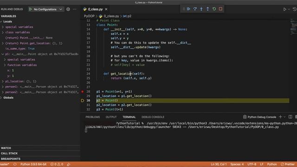This screenshot has width=297, height=167.
Task: Select the is_same_type variable row
Action: pyautogui.click(x=40, y=49)
